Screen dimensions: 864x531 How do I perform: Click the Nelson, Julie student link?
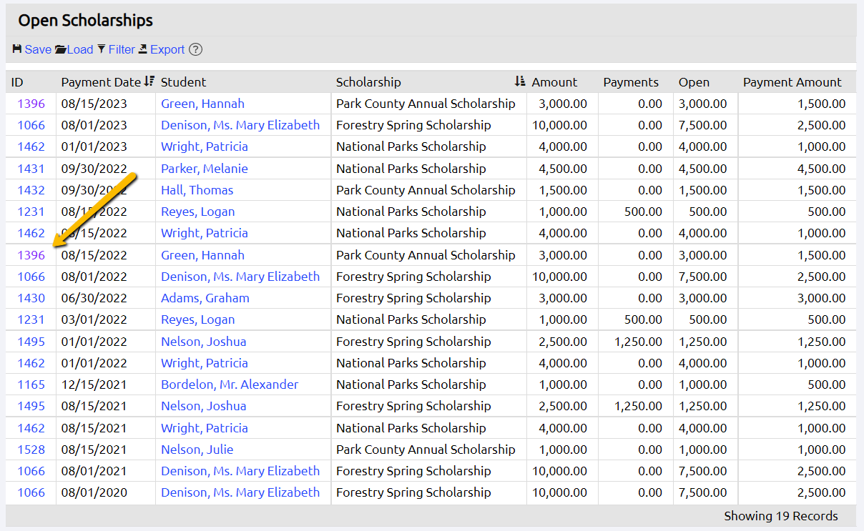click(x=197, y=450)
